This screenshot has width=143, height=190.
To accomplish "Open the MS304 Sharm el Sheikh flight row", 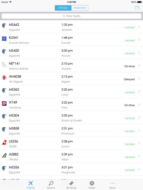I will point(71,118).
